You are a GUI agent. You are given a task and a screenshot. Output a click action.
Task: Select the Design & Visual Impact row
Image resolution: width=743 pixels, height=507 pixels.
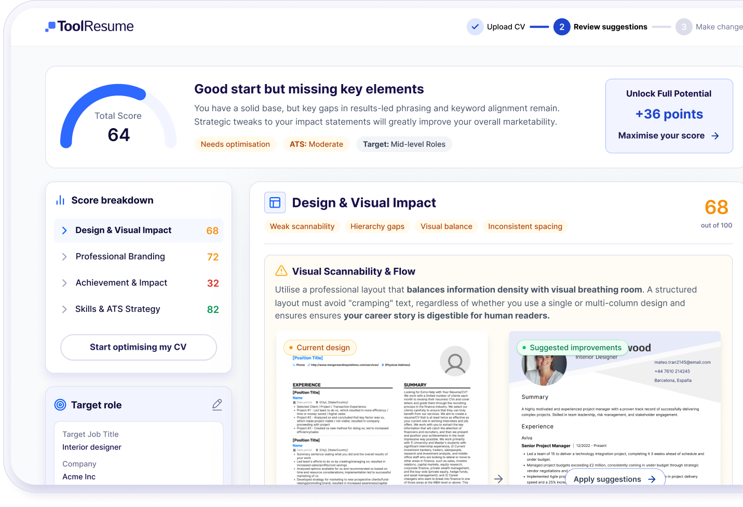click(139, 230)
